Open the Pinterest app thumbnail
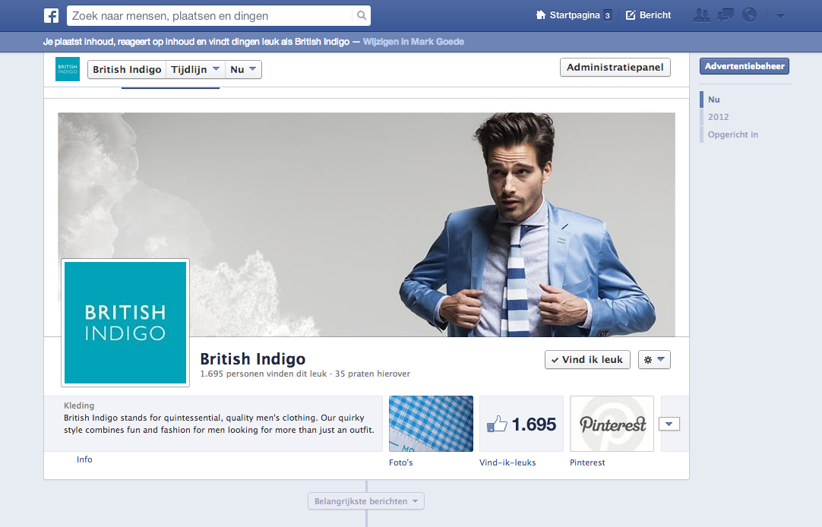Image resolution: width=822 pixels, height=527 pixels. pyautogui.click(x=612, y=424)
